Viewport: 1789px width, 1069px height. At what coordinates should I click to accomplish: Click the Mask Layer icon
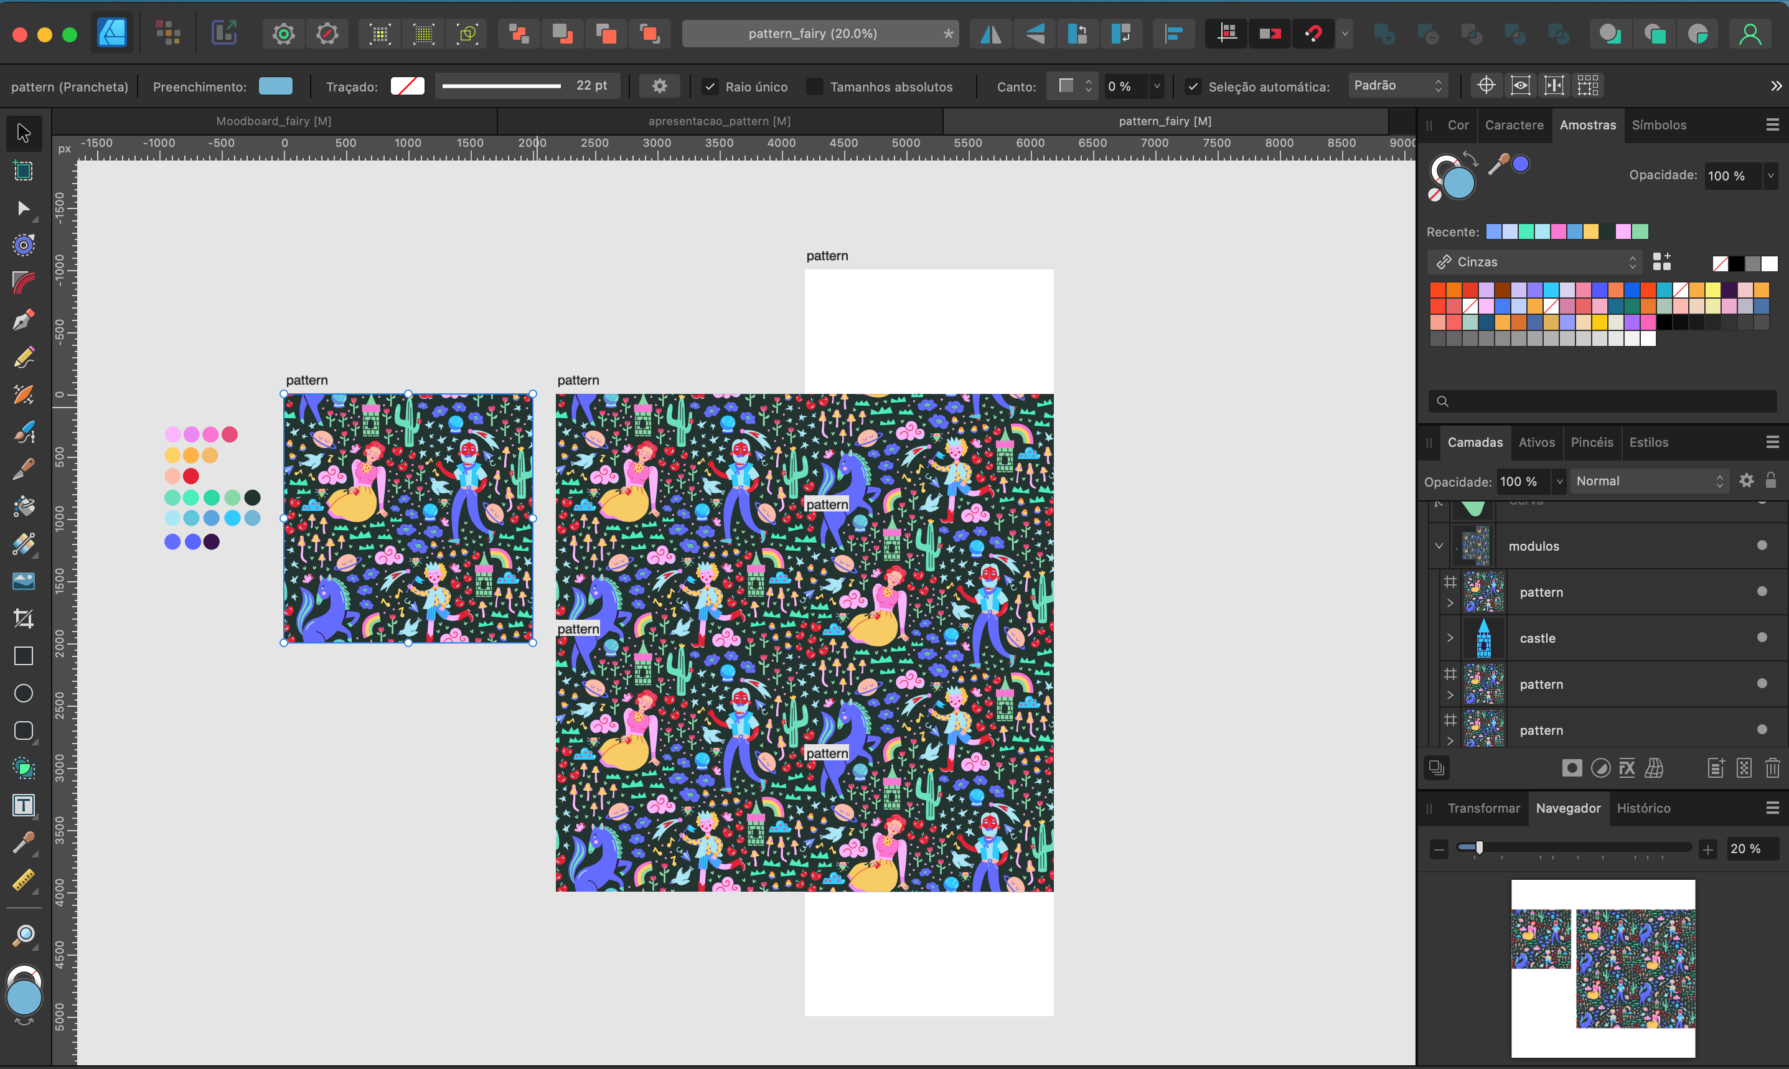[1572, 768]
